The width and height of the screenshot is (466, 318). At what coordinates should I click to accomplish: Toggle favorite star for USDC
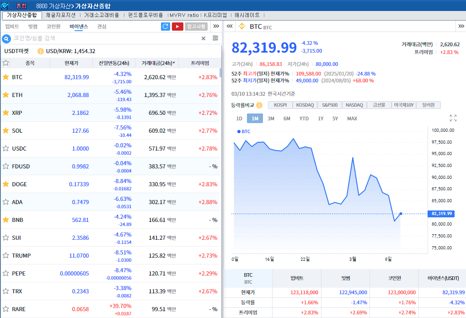(6, 148)
